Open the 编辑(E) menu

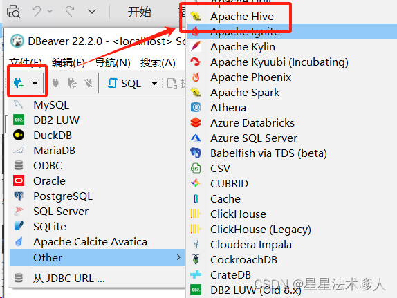tap(68, 63)
